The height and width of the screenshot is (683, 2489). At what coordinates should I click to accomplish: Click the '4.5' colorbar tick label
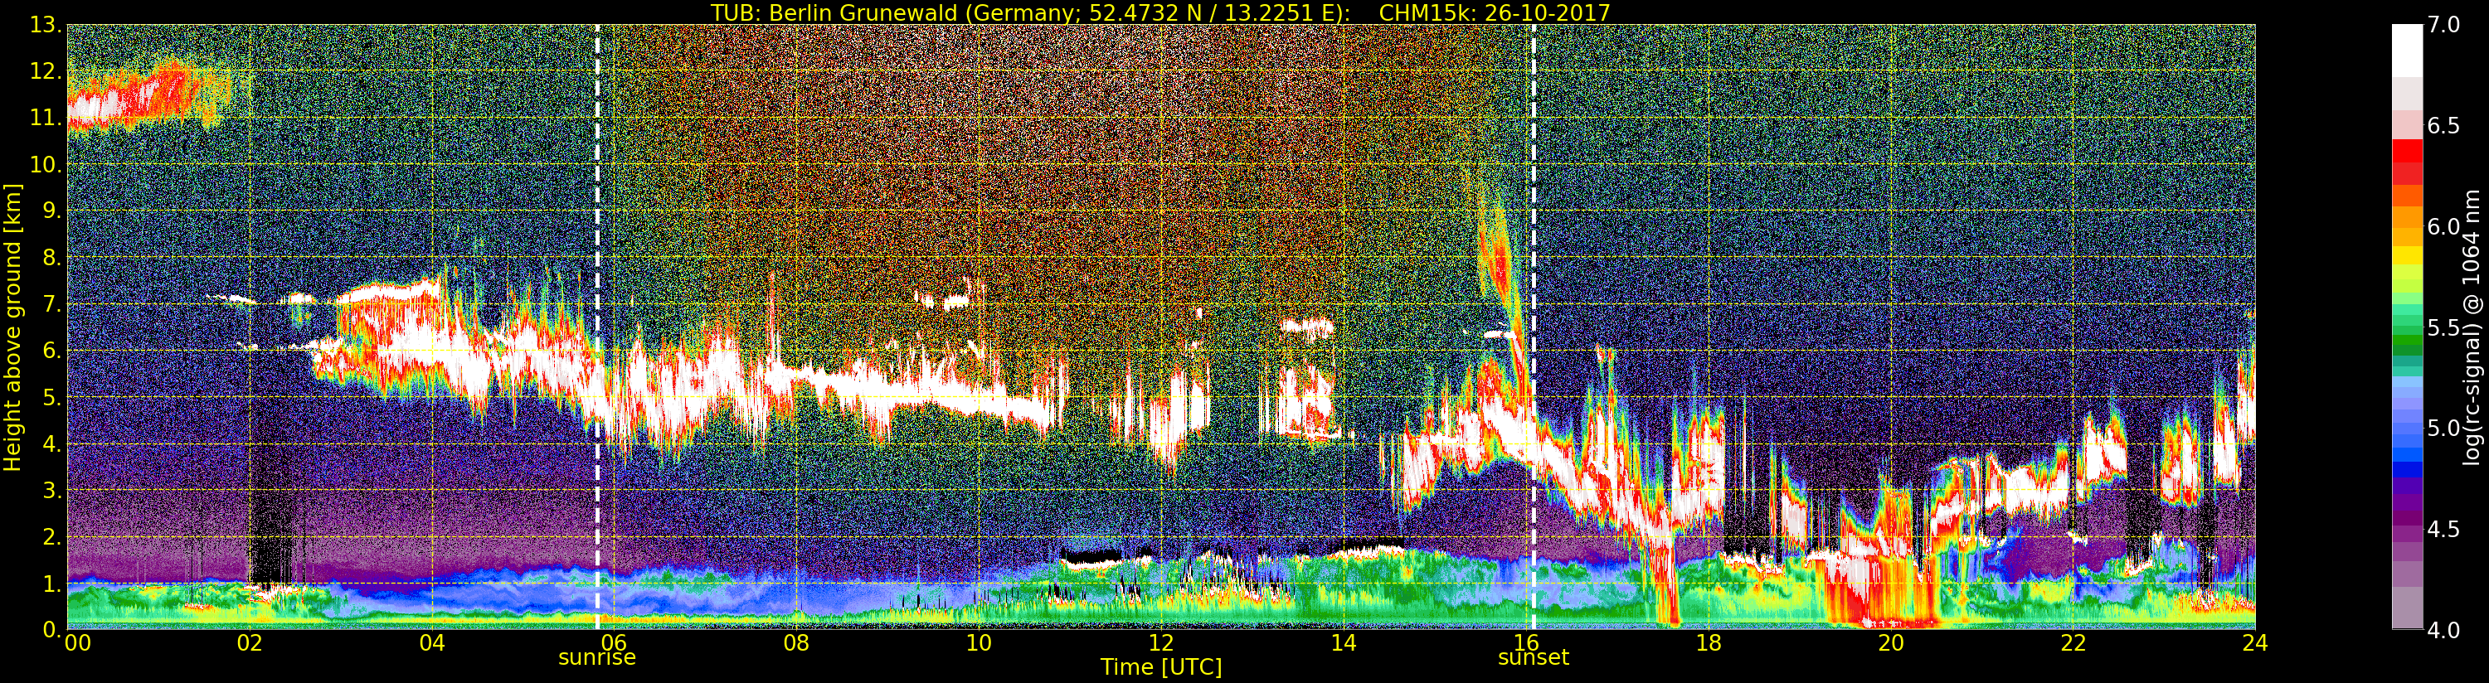pyautogui.click(x=2443, y=530)
